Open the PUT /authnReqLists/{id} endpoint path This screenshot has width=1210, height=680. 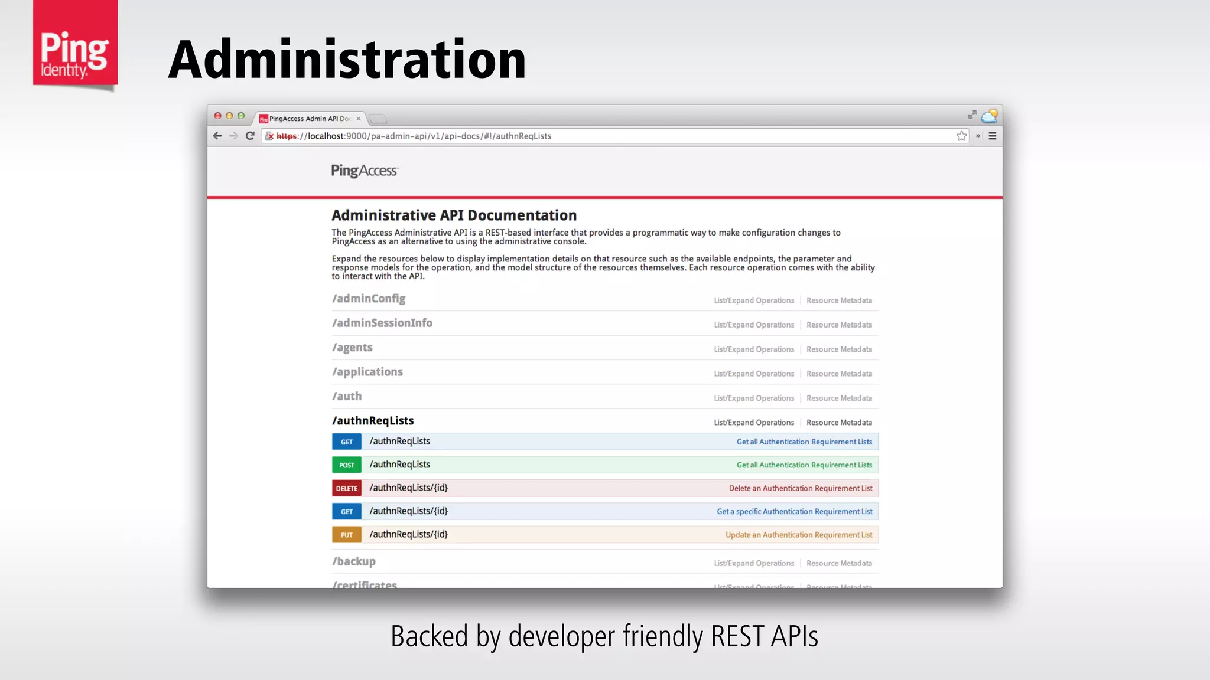pyautogui.click(x=409, y=535)
